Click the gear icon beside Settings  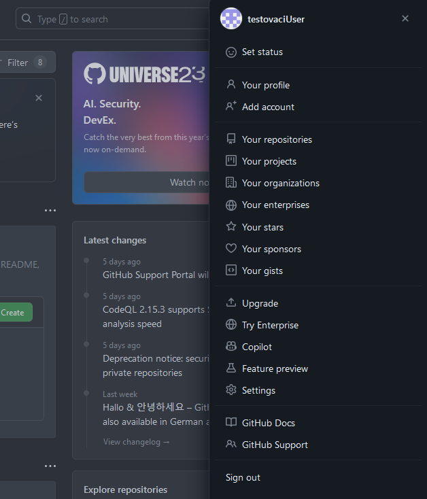click(x=231, y=390)
